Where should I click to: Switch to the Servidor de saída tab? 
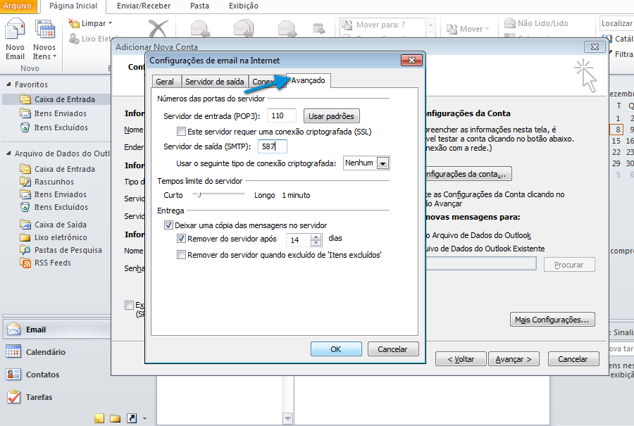pos(214,82)
